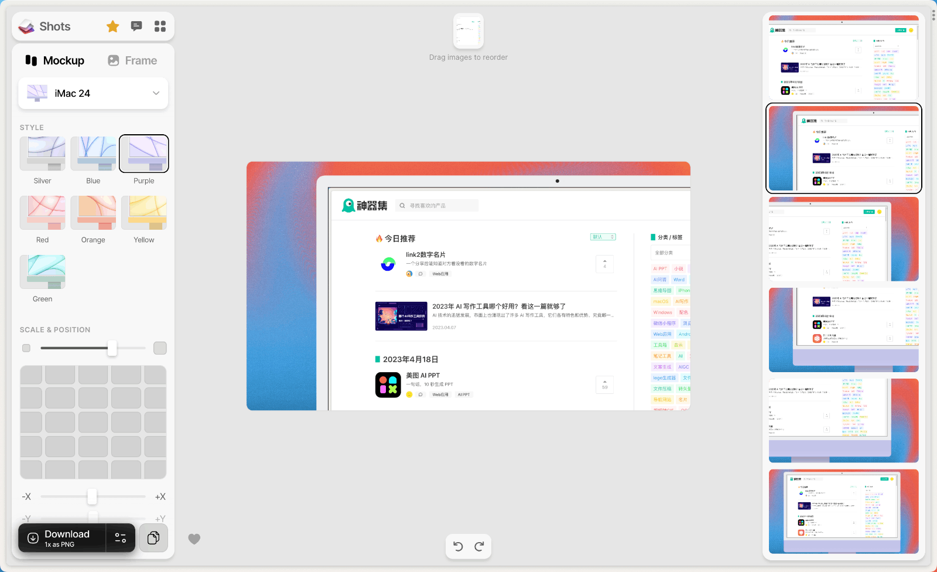Click the heart like icon
Screen dimensions: 937x572
tap(194, 539)
